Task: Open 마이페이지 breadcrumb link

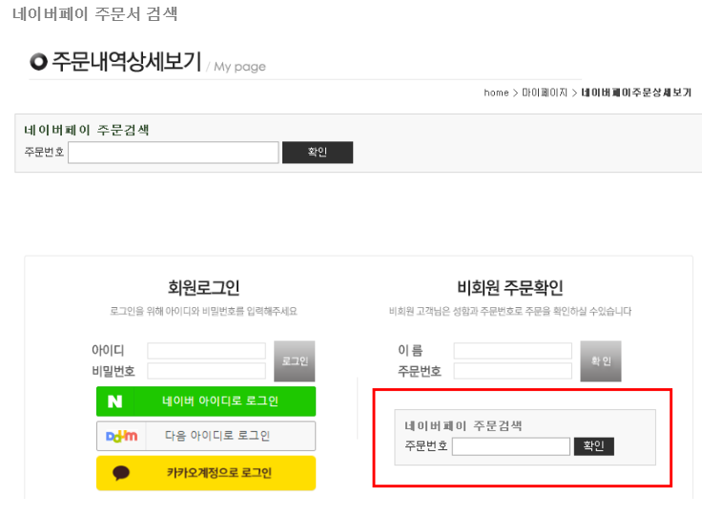Action: point(545,93)
